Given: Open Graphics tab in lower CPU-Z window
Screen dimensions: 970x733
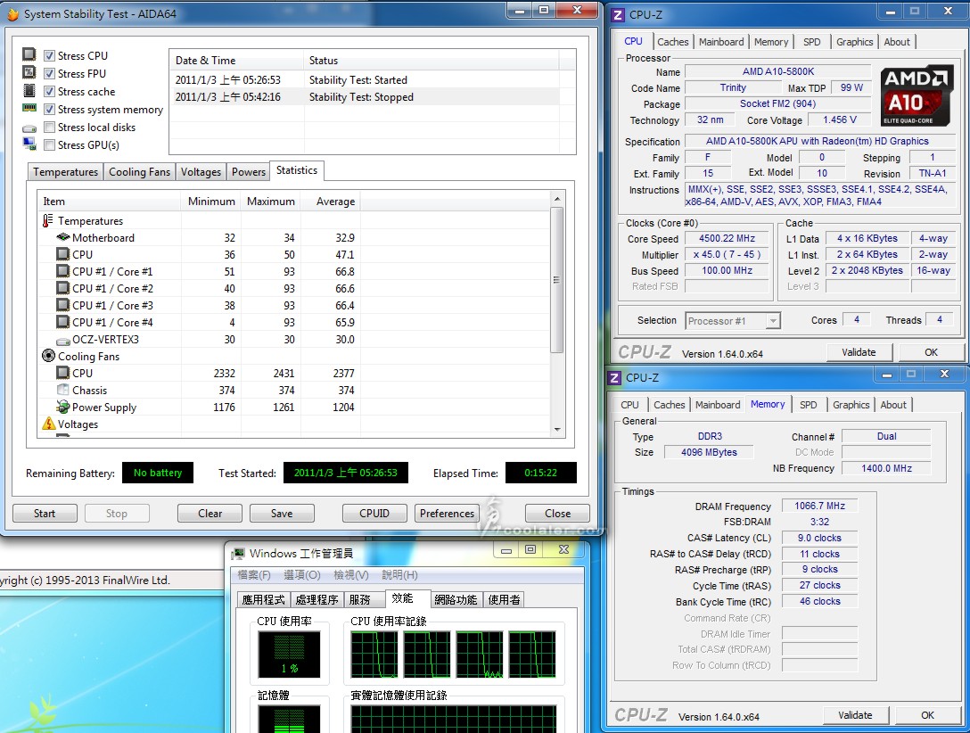Looking at the screenshot, I should point(851,405).
